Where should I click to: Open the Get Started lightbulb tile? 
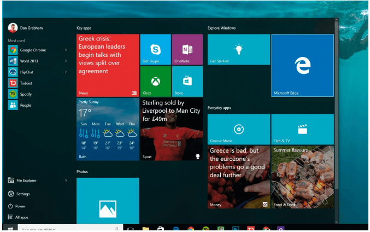(x=239, y=50)
